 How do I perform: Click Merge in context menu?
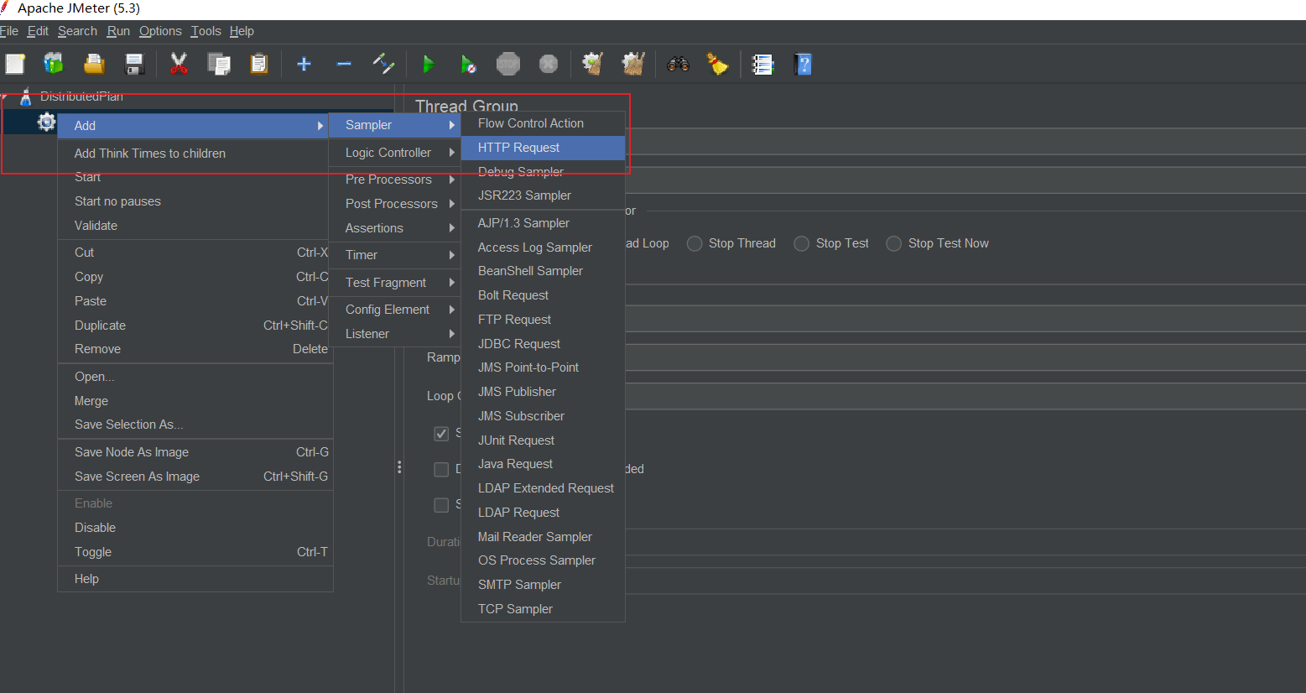(x=195, y=401)
